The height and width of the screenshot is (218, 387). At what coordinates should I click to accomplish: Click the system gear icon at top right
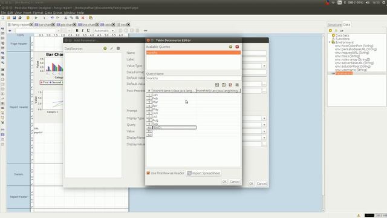(x=384, y=2)
